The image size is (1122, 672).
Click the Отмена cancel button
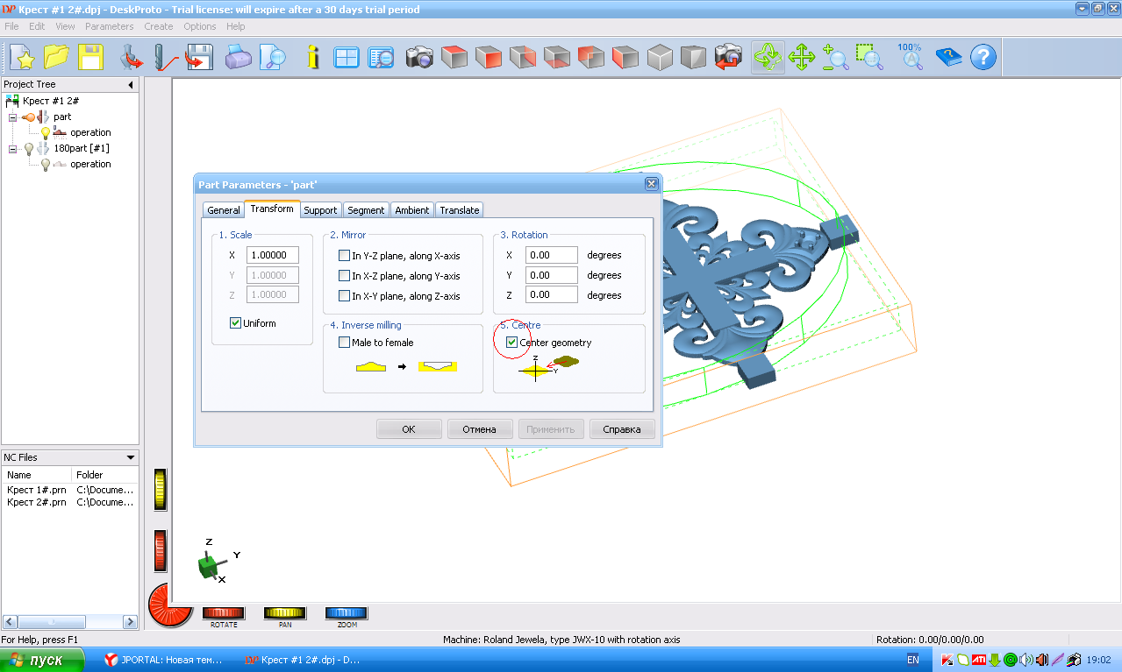(x=480, y=429)
